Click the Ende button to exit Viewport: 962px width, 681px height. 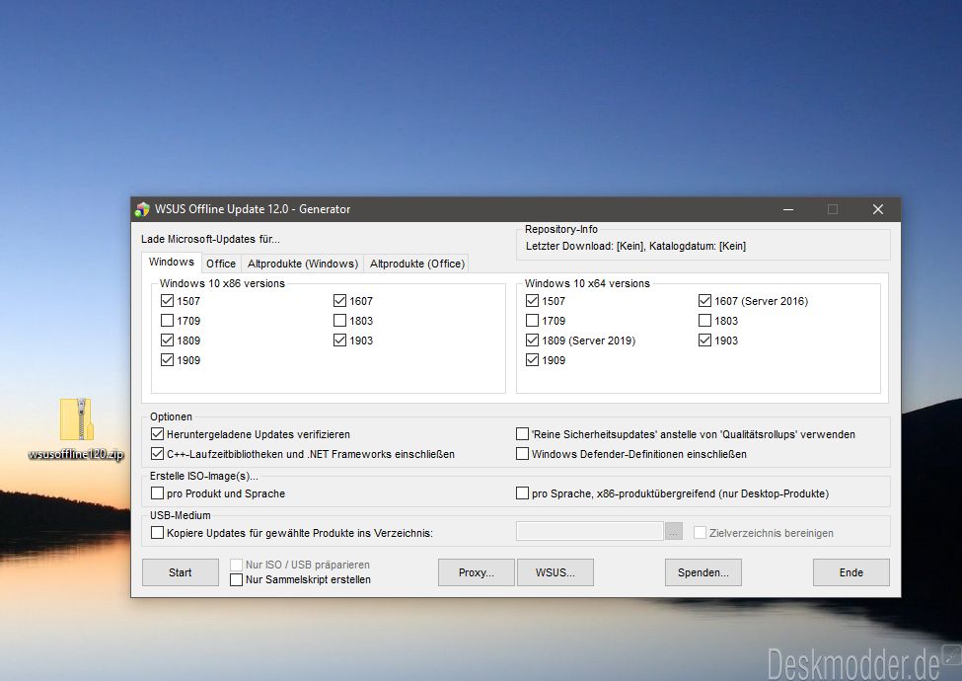[851, 572]
